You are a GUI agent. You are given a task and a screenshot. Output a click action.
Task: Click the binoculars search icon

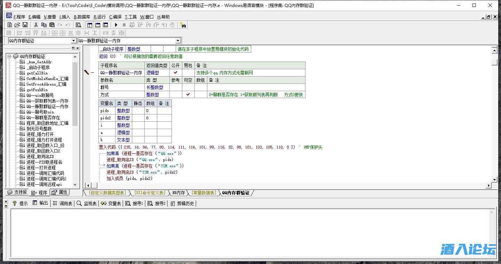[183, 25]
